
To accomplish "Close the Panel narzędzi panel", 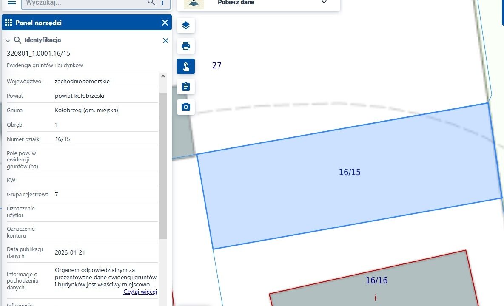I will coord(165,23).
